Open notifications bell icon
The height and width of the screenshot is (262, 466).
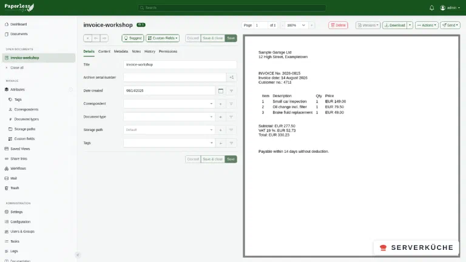[431, 8]
